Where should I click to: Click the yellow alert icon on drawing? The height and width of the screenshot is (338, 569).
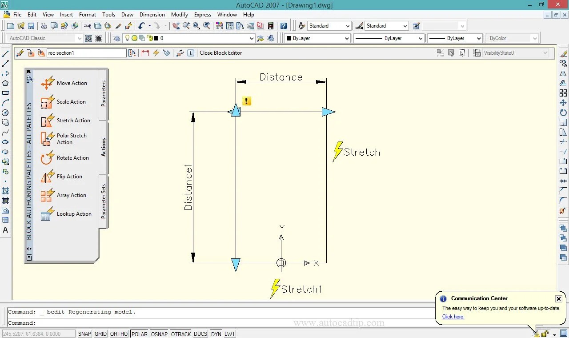247,101
